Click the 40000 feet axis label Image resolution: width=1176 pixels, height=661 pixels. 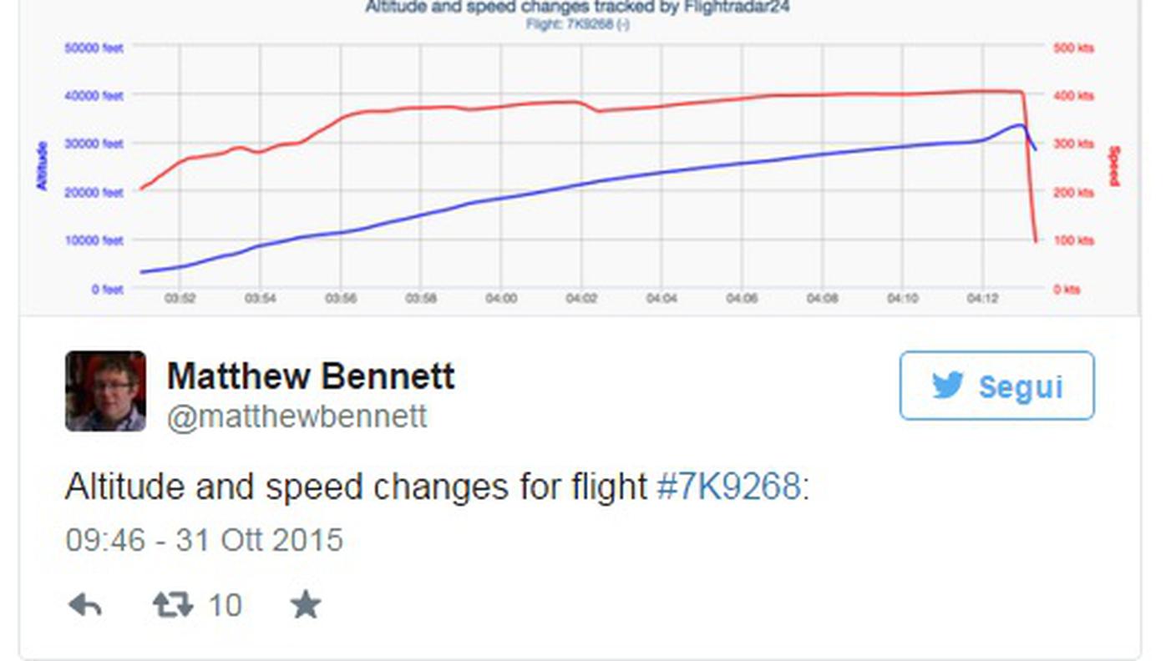coord(94,95)
